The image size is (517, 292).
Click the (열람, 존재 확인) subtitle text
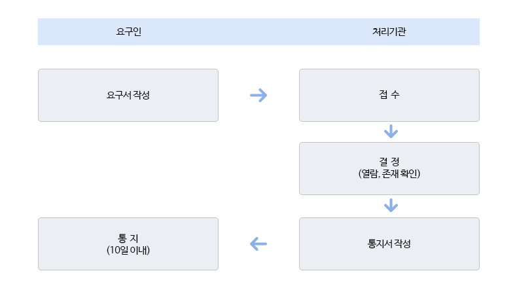click(389, 173)
